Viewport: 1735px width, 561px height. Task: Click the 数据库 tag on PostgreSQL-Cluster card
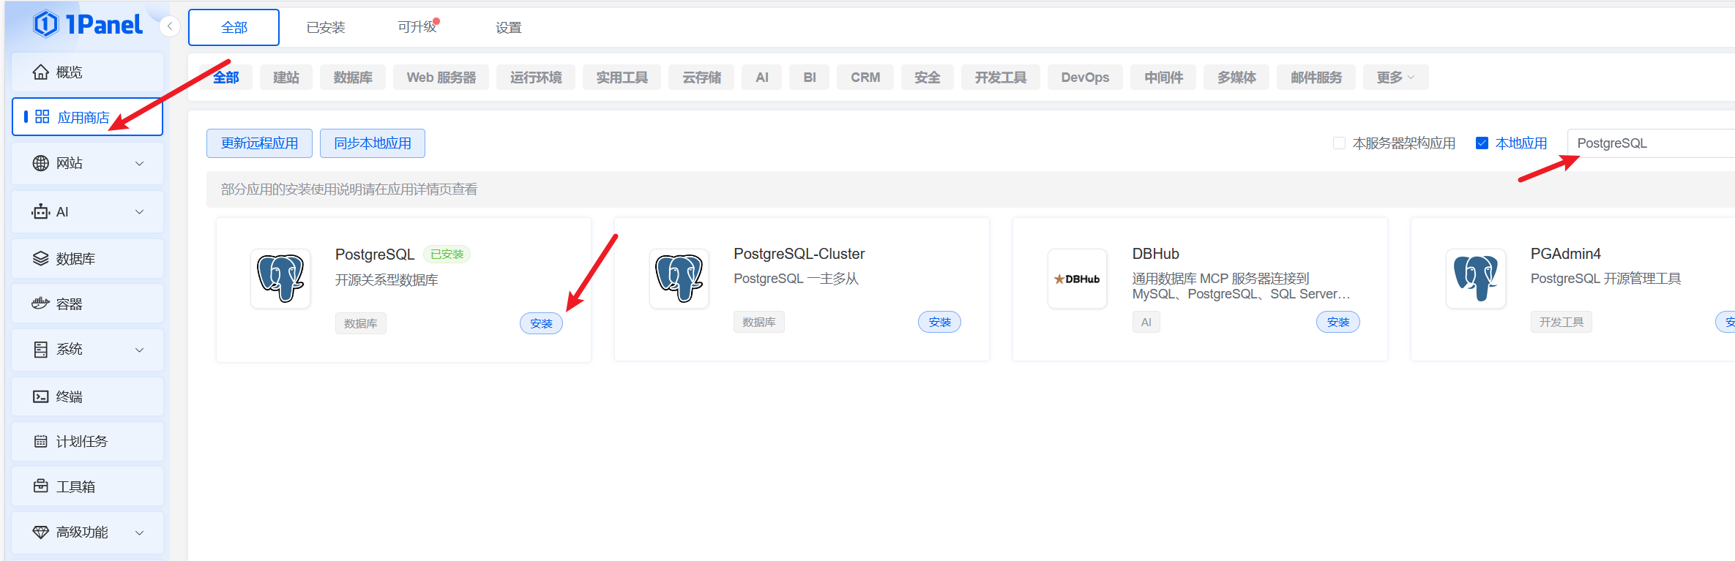click(x=758, y=322)
